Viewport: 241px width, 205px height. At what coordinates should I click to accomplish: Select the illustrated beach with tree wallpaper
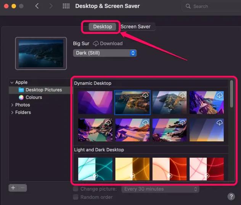(170, 130)
